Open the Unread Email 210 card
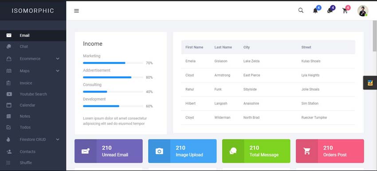Image resolution: width=377 pixels, height=171 pixels. pos(108,151)
